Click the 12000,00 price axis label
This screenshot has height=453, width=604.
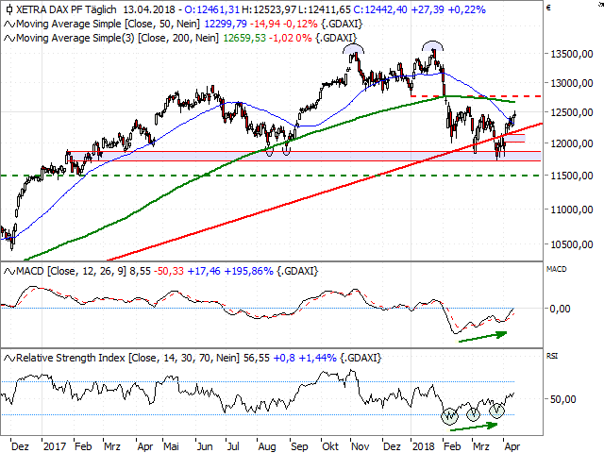[x=572, y=143]
